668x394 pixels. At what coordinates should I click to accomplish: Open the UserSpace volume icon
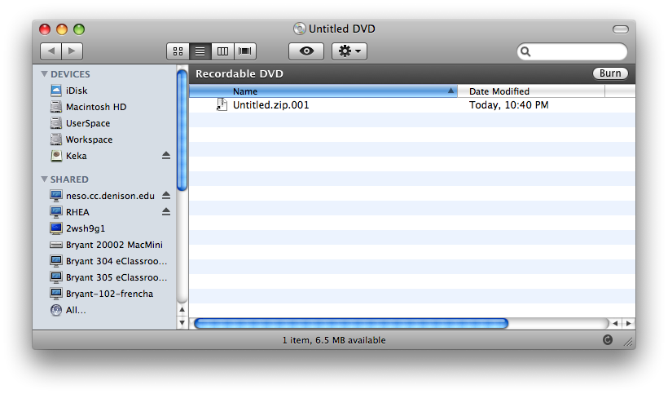pyautogui.click(x=56, y=123)
